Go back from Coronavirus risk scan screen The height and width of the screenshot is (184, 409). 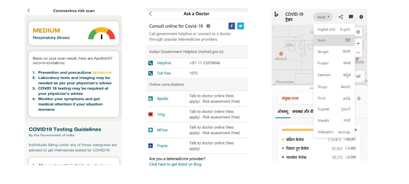[x=29, y=10]
